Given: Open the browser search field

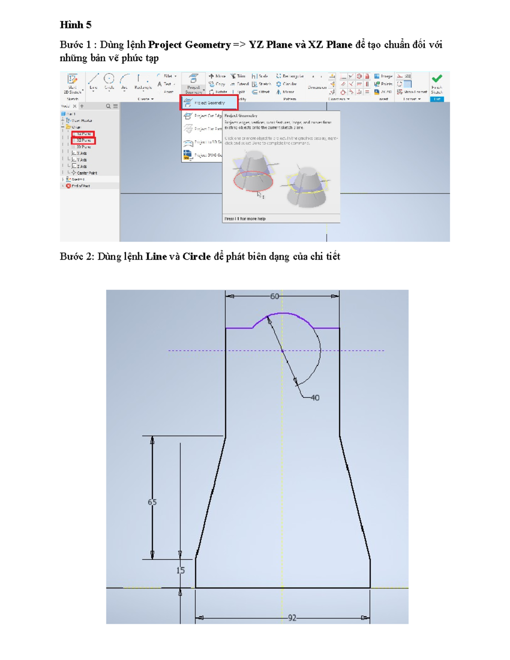Looking at the screenshot, I should tap(108, 105).
